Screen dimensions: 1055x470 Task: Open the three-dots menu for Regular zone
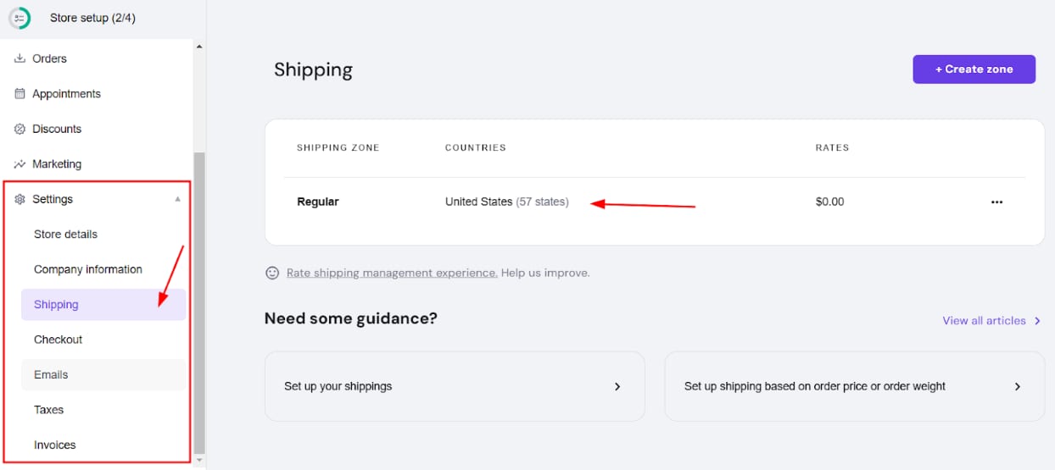(x=996, y=202)
